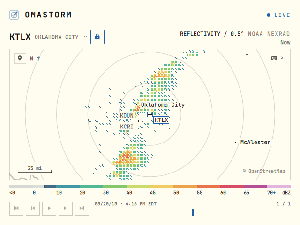
Task: Step forward one frame
Action: (66, 208)
